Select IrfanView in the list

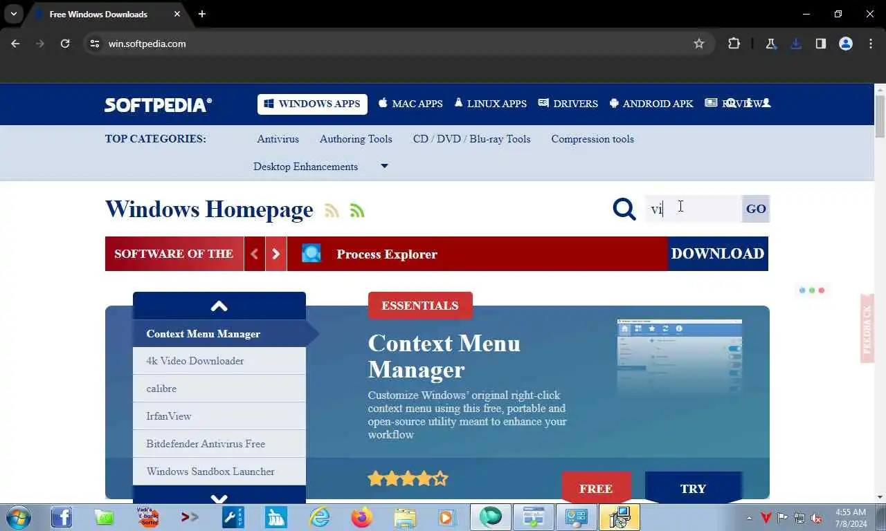(x=219, y=416)
